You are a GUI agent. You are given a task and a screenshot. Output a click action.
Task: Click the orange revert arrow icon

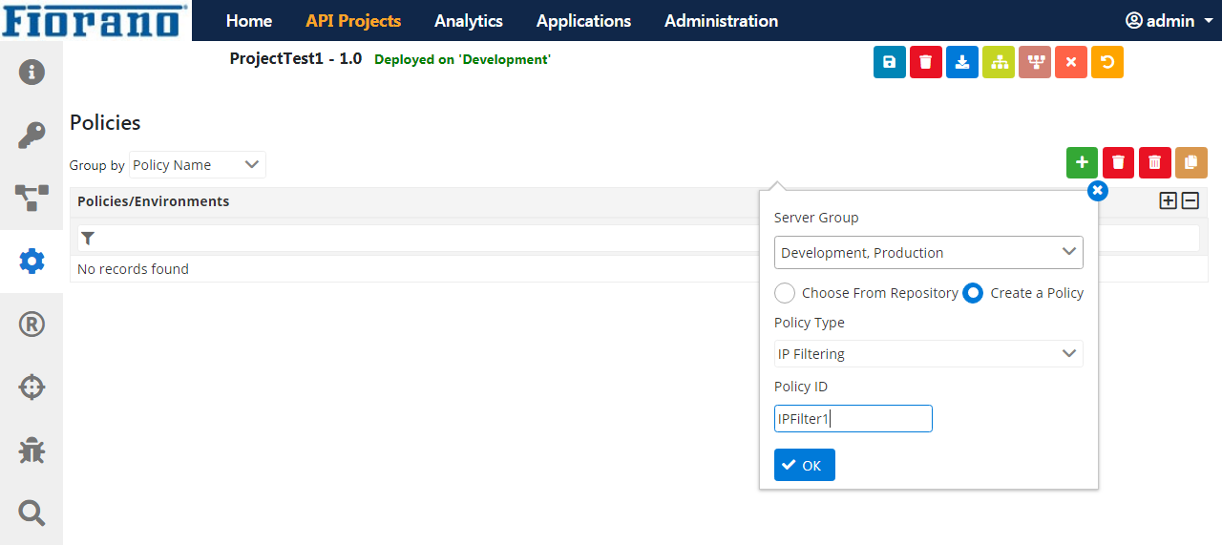[1107, 62]
